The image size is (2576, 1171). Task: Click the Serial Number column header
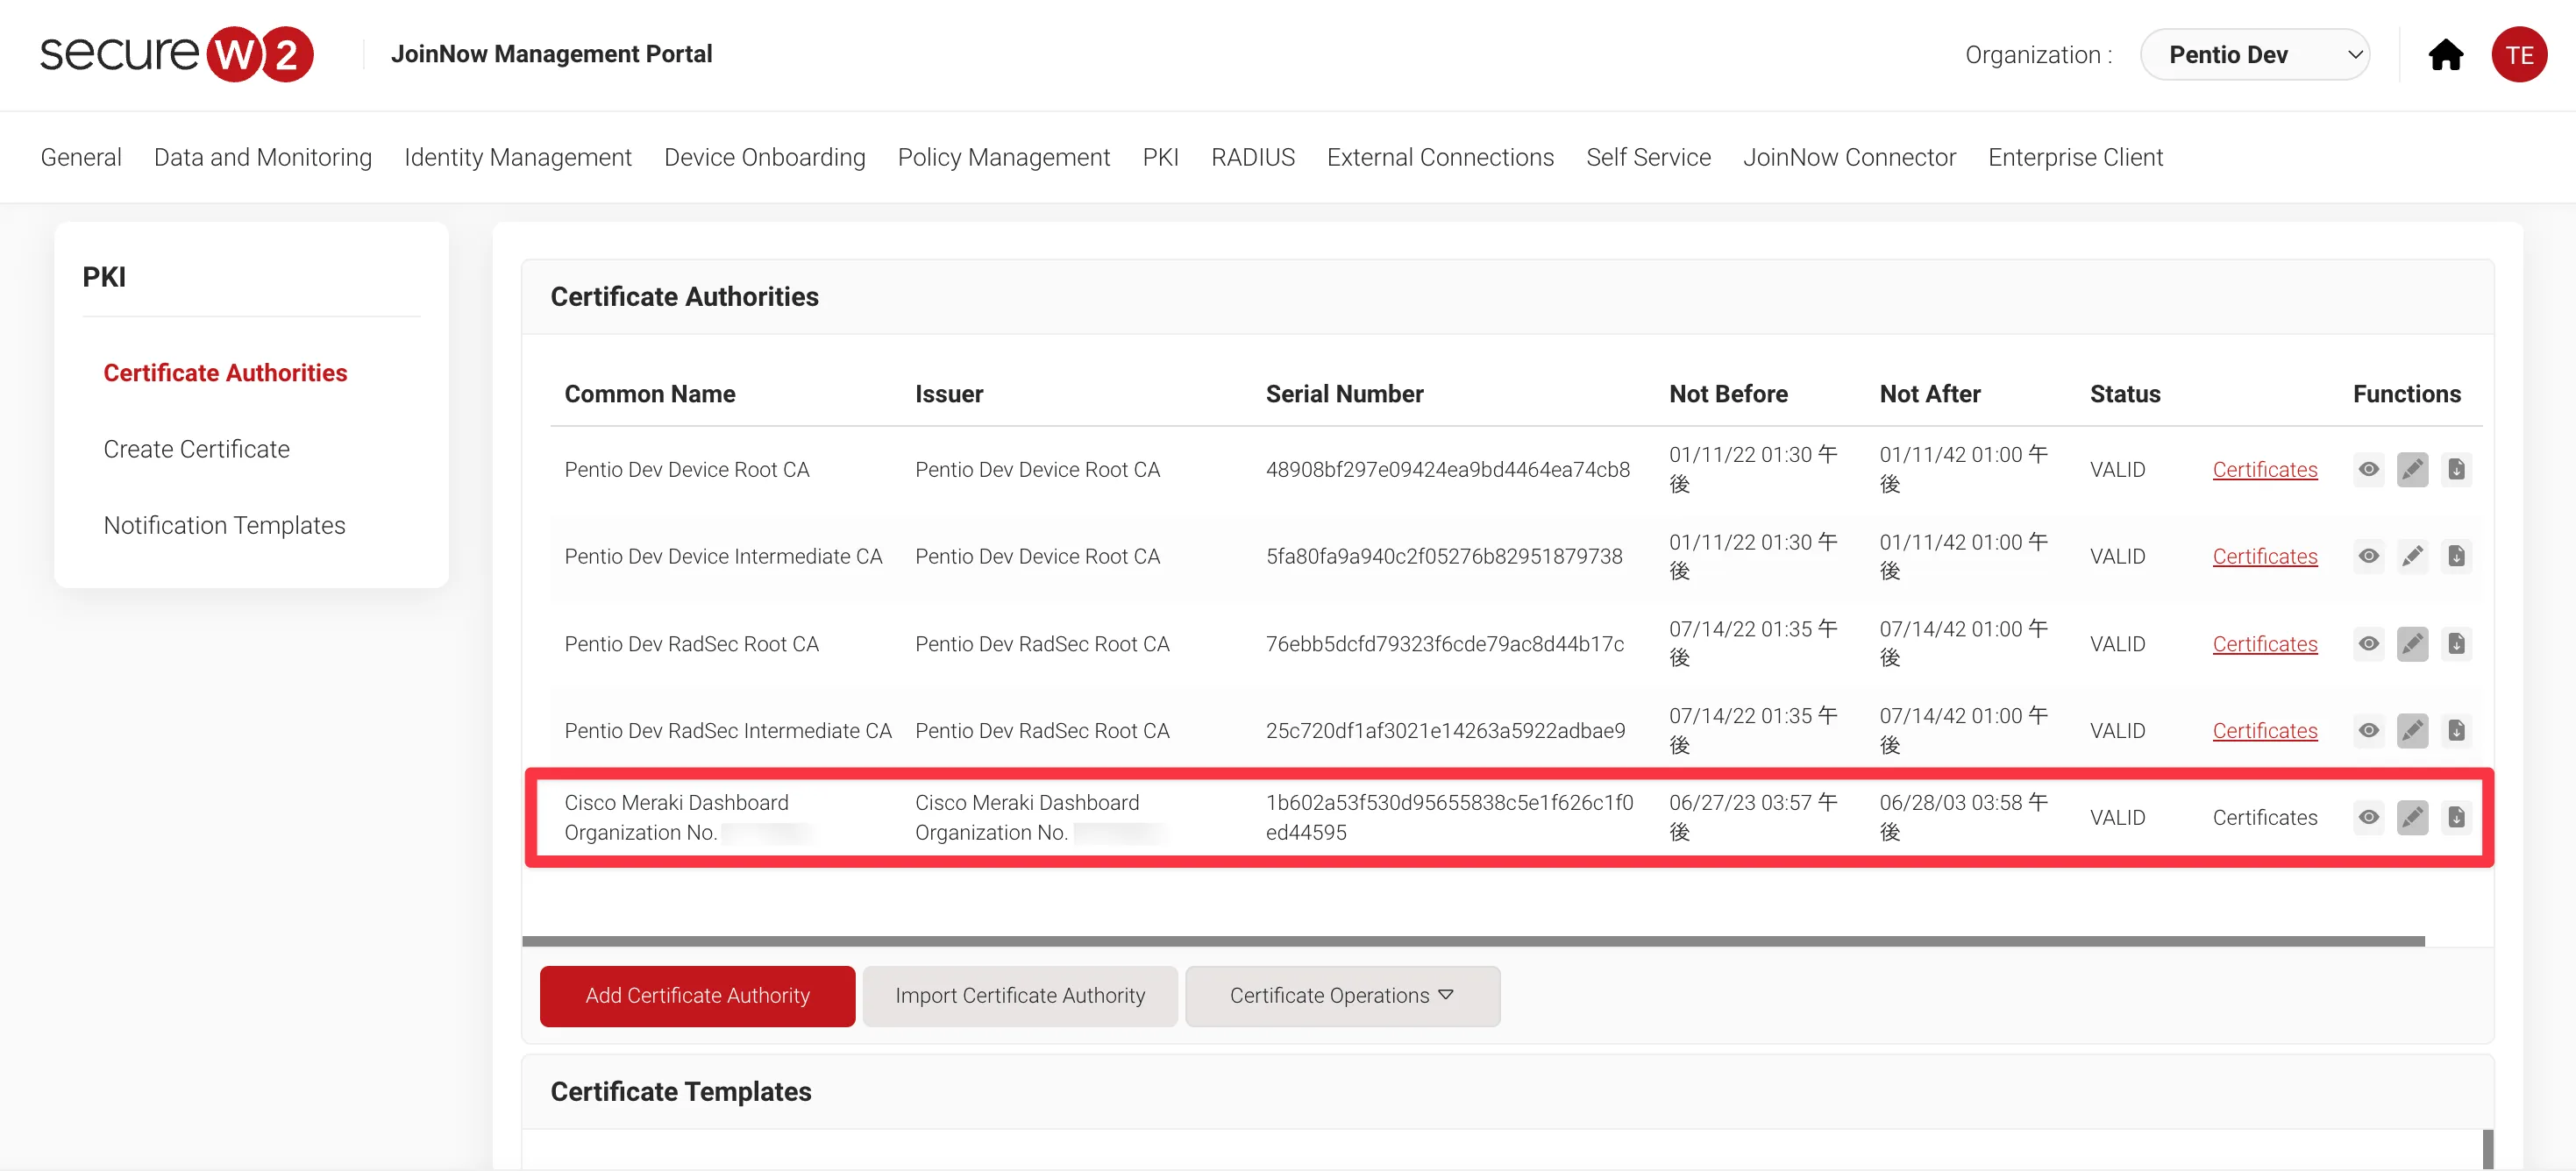coord(1344,394)
